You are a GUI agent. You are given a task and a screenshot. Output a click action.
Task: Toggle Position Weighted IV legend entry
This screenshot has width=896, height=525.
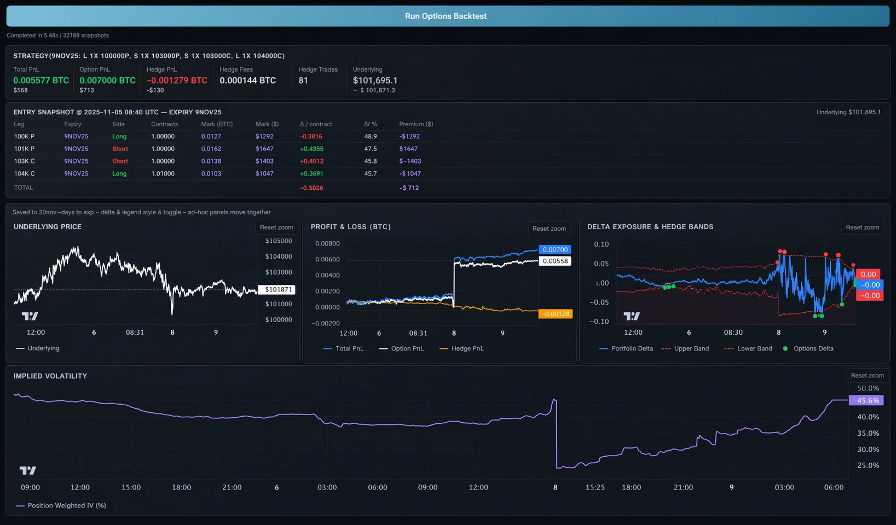pyautogui.click(x=61, y=505)
